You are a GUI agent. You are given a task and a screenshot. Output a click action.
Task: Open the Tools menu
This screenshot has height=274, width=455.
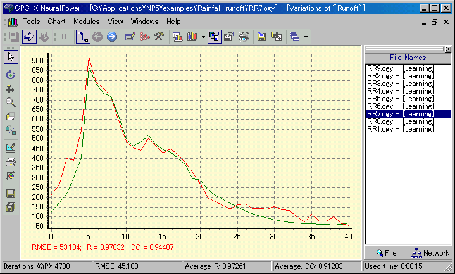tap(32, 22)
